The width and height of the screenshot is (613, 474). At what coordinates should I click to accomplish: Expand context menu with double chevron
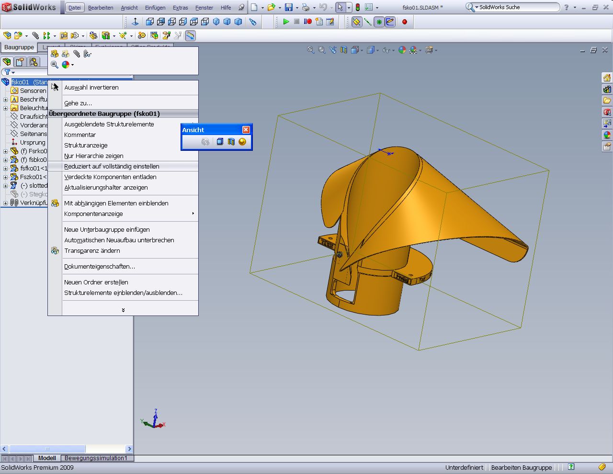coord(123,310)
